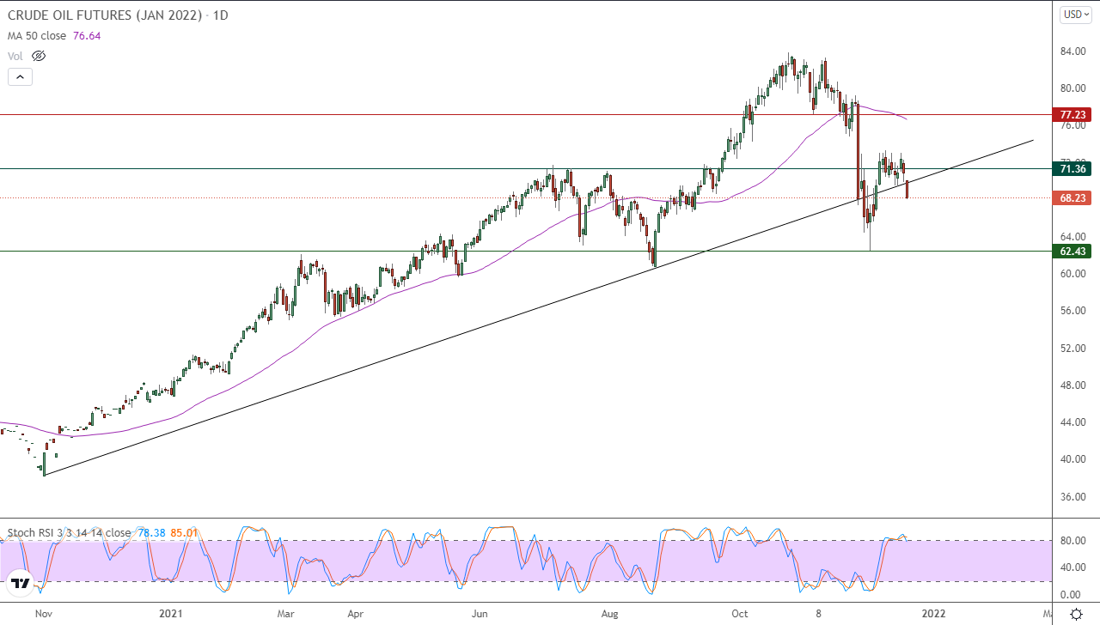Click the Aug label on the time axis
This screenshot has height=625, width=1100.
coord(610,614)
